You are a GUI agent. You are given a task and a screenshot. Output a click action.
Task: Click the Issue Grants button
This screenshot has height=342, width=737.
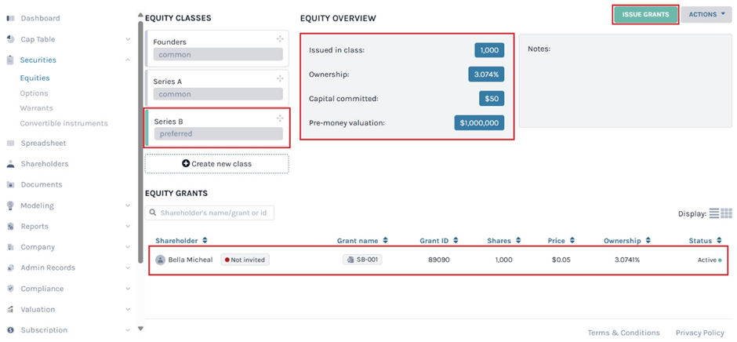[645, 15]
